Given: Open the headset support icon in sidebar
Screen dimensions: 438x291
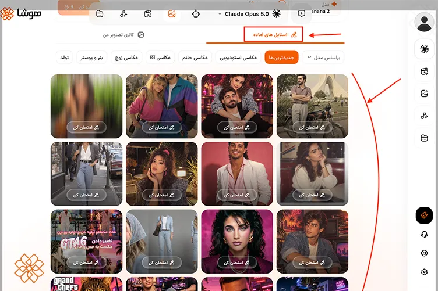Looking at the screenshot, I should coord(424,235).
